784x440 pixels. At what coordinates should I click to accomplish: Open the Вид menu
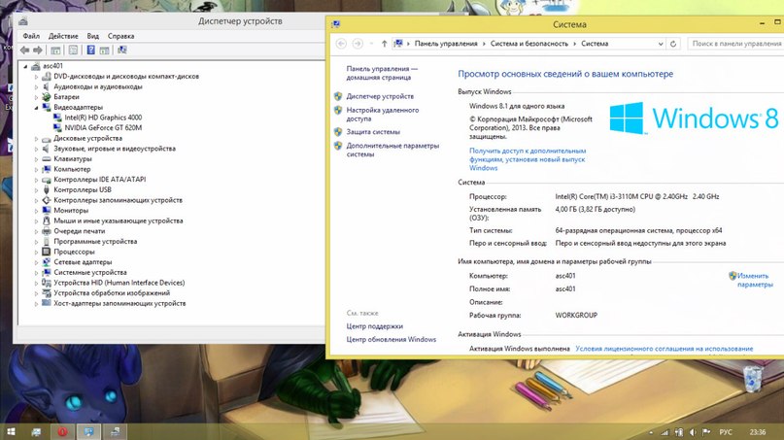point(93,36)
